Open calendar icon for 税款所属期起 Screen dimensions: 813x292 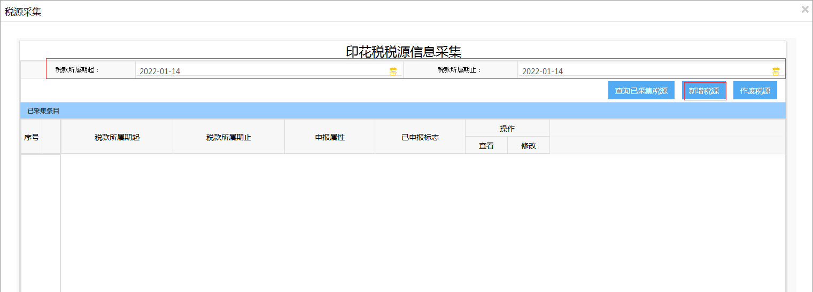(x=393, y=72)
